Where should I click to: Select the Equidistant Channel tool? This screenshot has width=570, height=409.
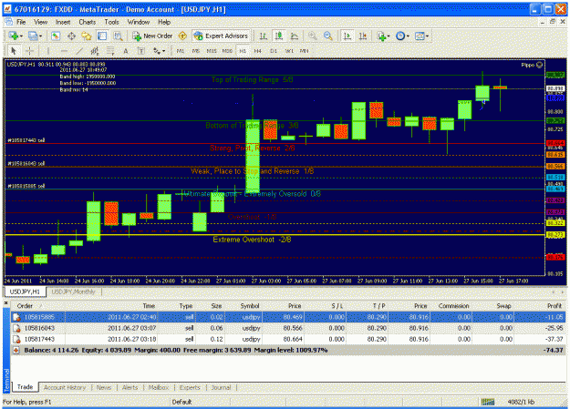point(95,51)
